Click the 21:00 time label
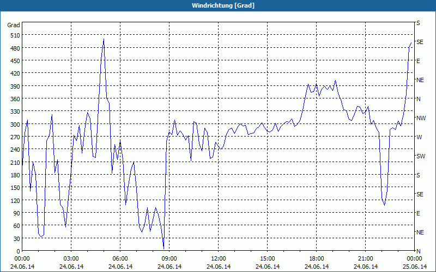Screen dimensions: 436x272 [365, 258]
